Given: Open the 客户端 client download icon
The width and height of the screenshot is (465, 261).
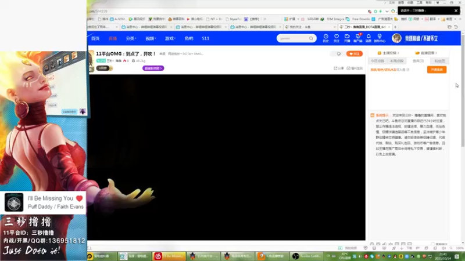Looking at the screenshot, I should [357, 38].
